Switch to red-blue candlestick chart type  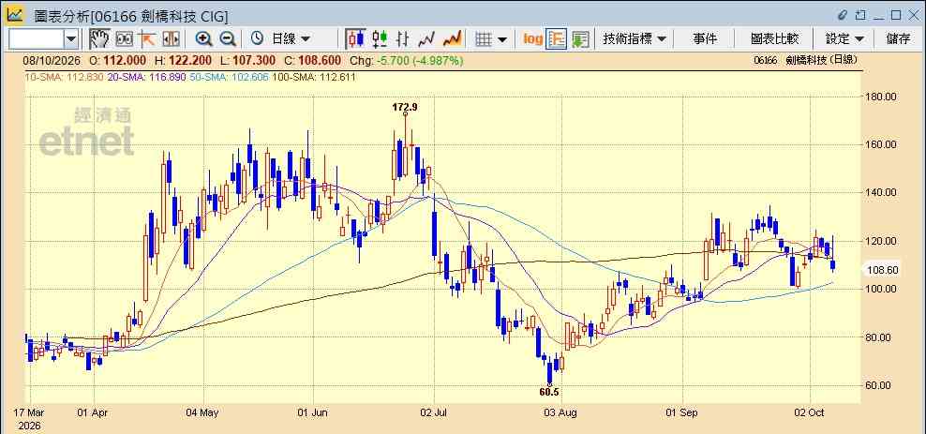(x=355, y=39)
